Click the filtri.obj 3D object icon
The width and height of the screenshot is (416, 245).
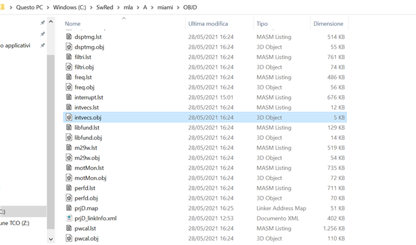click(x=69, y=67)
